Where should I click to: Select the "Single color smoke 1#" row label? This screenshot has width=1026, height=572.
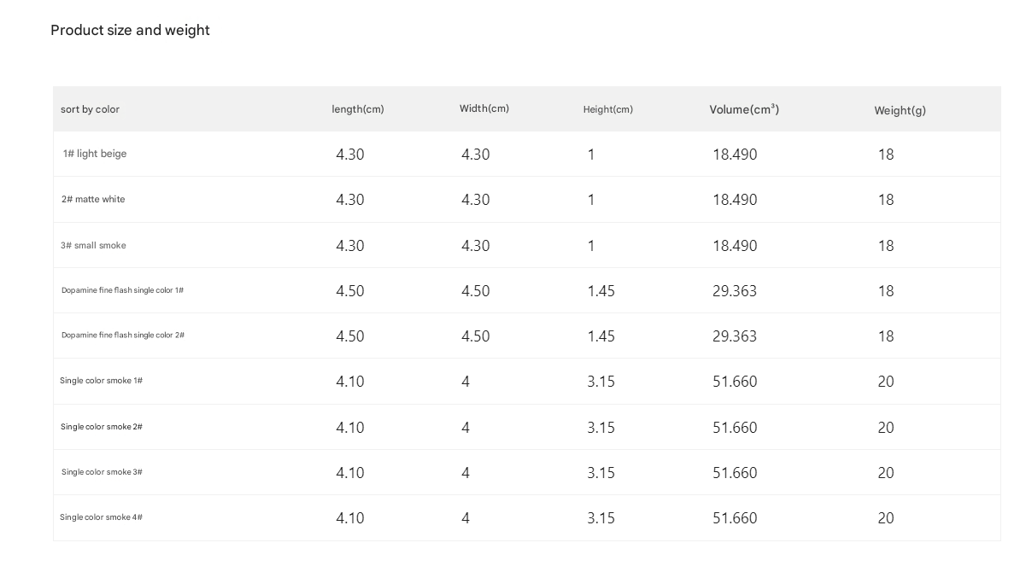[x=101, y=381]
